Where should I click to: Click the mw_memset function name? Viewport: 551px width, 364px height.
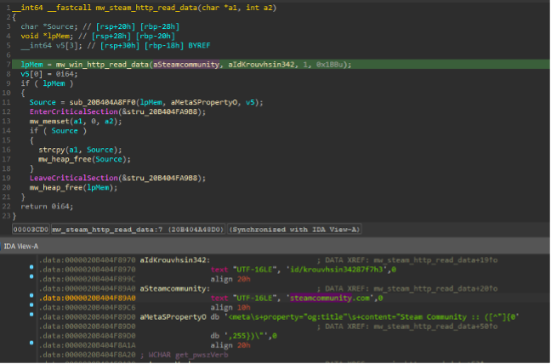click(x=48, y=121)
